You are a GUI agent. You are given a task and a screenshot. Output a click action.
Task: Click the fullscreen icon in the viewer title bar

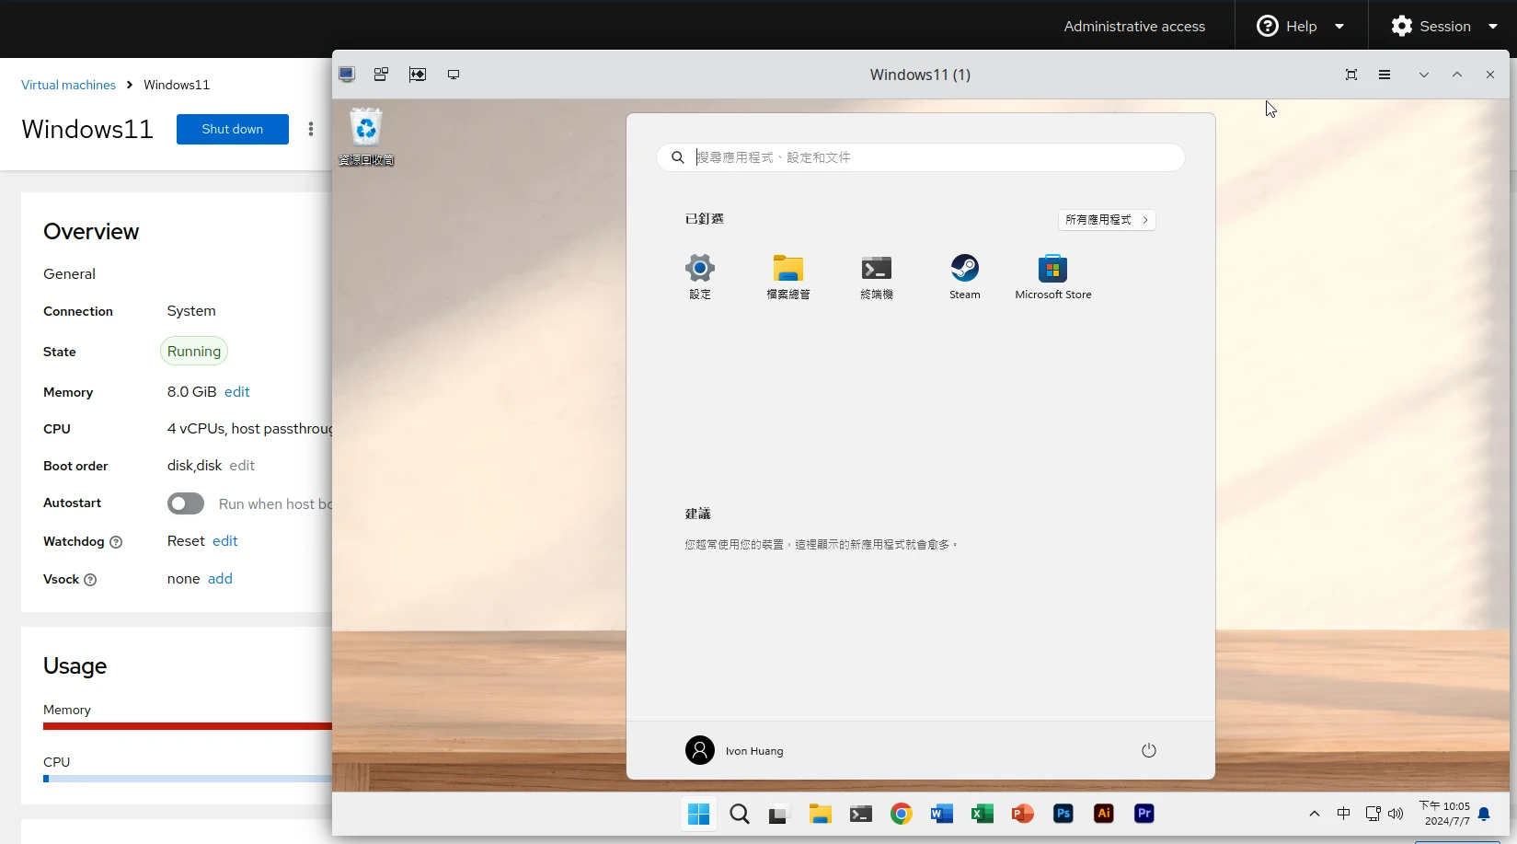[1350, 75]
